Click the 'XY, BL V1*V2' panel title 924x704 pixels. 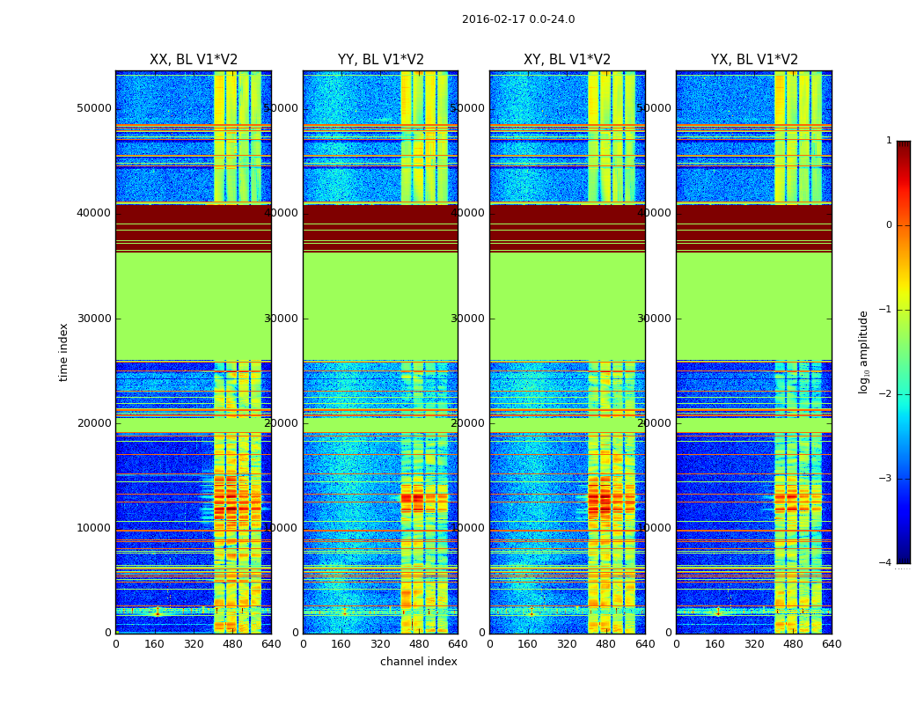tap(567, 60)
